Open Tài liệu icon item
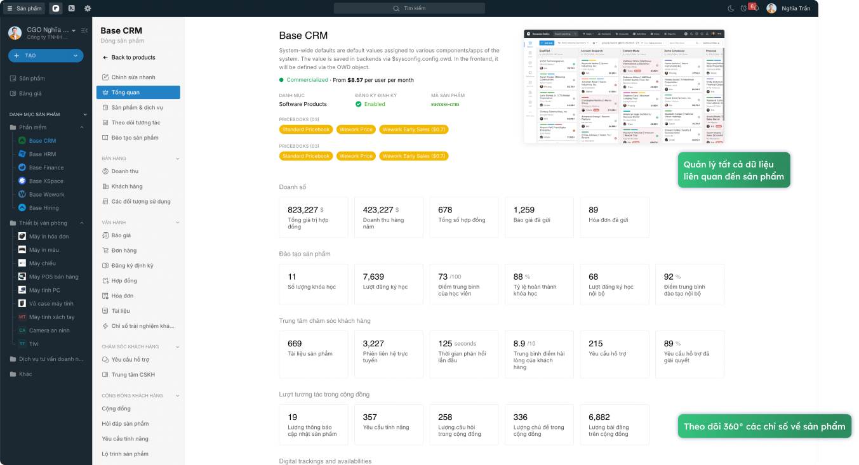 click(x=105, y=311)
